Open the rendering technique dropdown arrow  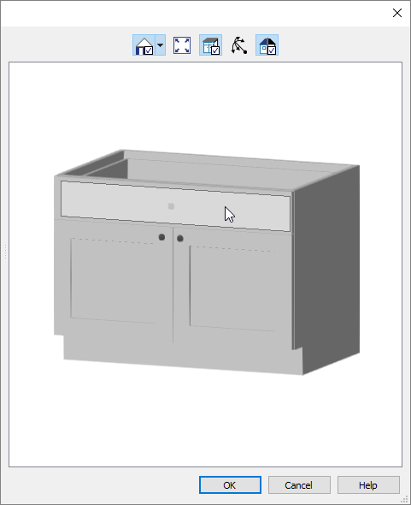click(x=160, y=45)
